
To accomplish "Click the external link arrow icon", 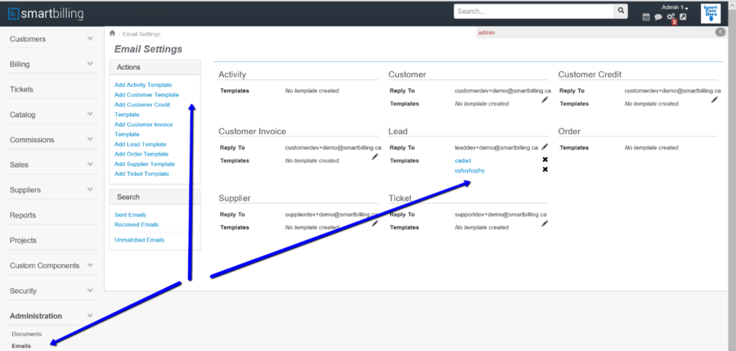I will 683,17.
